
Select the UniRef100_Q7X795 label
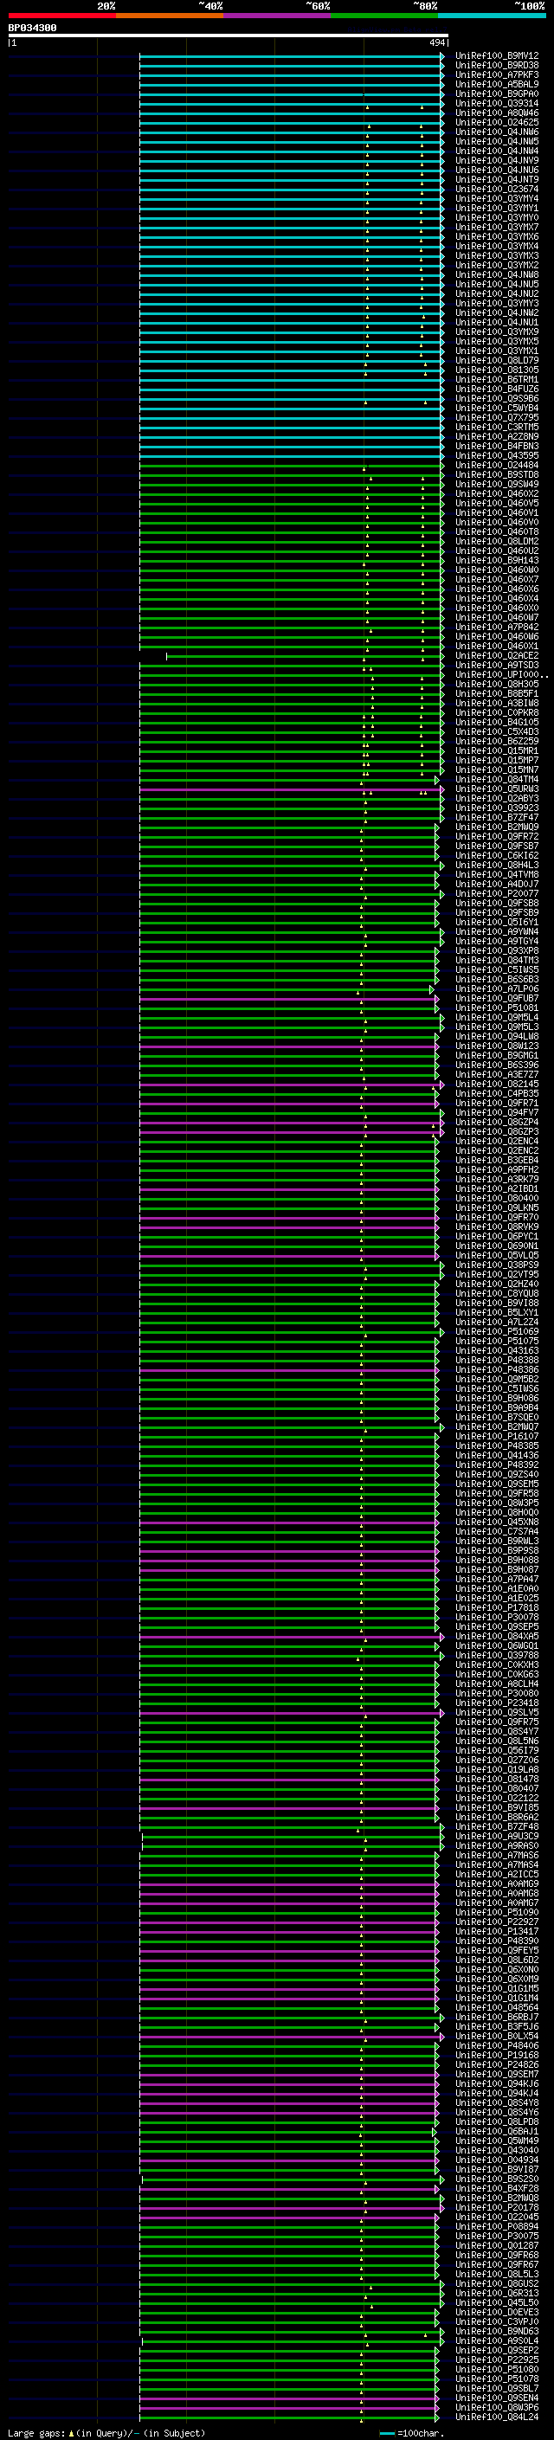click(497, 418)
